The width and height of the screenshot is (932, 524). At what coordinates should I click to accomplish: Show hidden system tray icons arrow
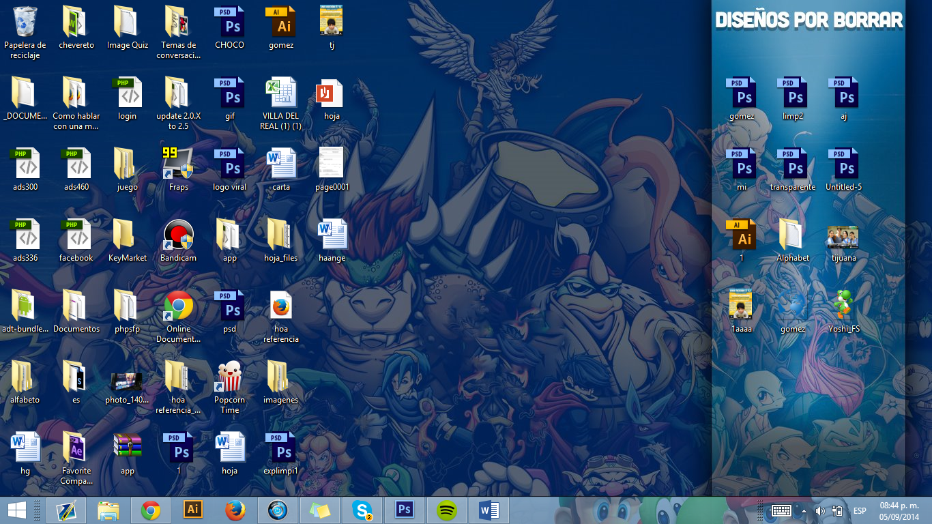pyautogui.click(x=803, y=510)
